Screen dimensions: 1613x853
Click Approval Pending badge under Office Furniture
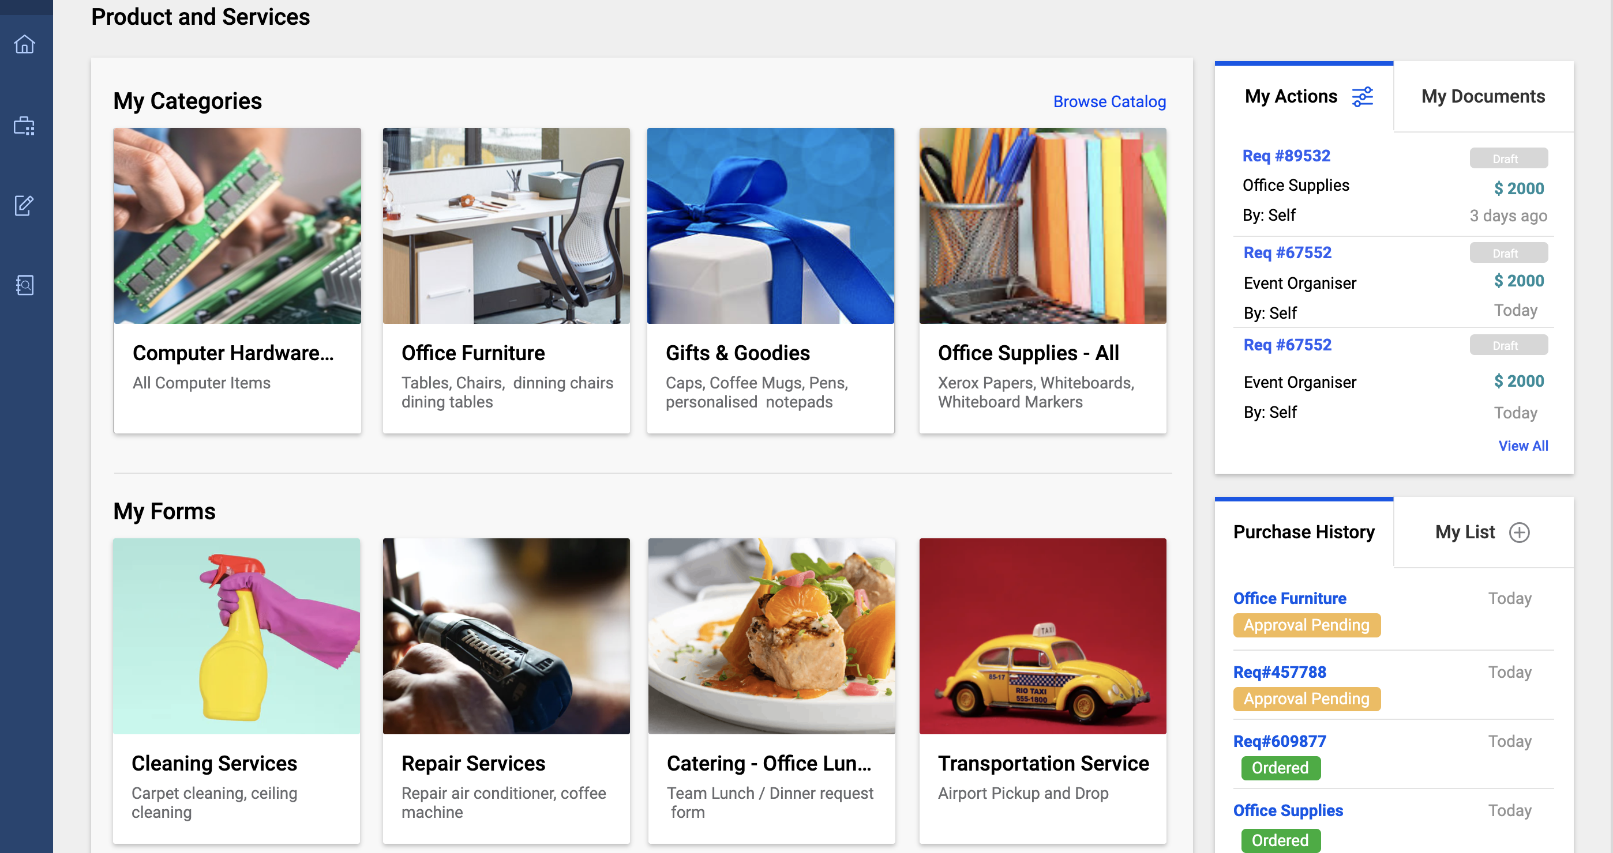click(1306, 625)
